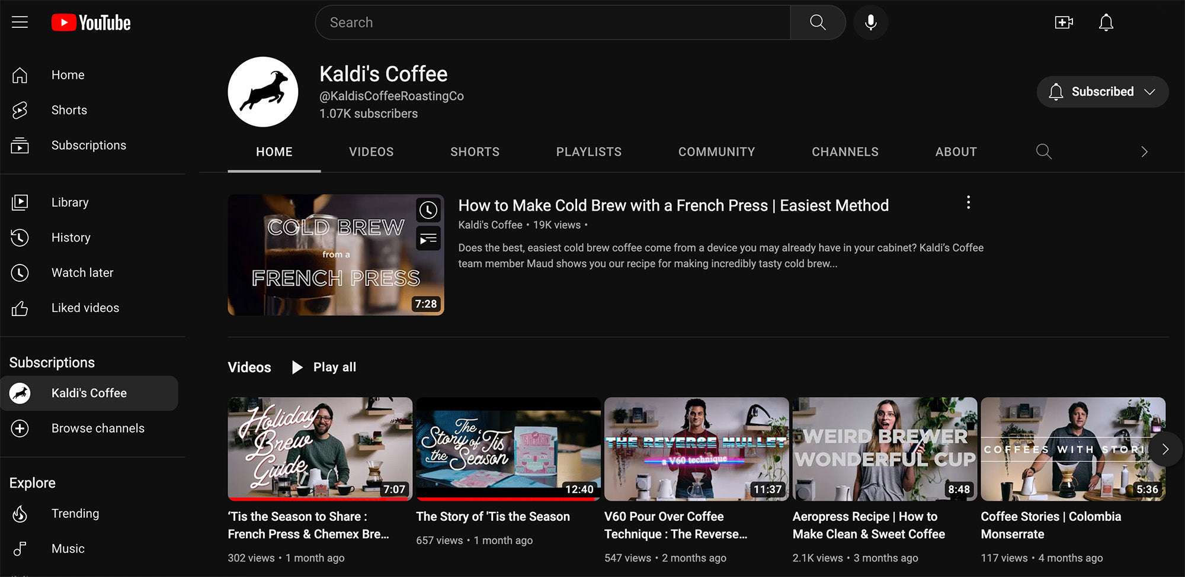Click the Videos section heading

(249, 368)
